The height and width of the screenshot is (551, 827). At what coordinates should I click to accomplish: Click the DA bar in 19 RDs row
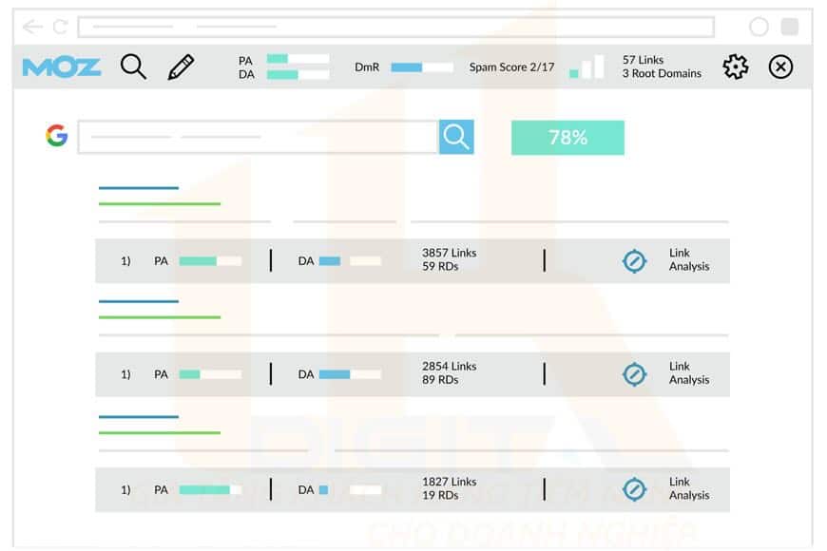coord(350,490)
